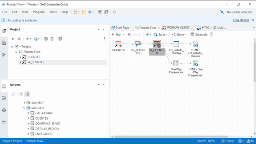Collapse the Project root tree node
Screen dimensions: 256x144
click(x=12, y=47)
